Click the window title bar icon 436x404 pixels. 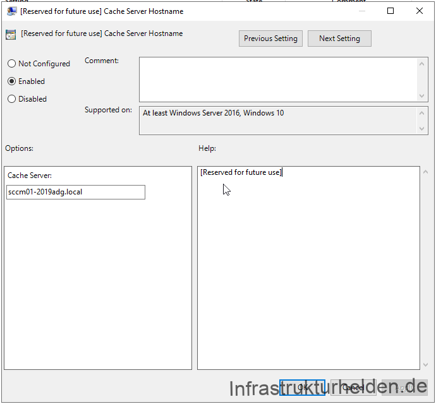click(11, 11)
